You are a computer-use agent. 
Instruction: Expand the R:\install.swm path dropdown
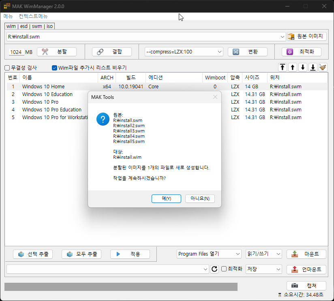(282, 36)
